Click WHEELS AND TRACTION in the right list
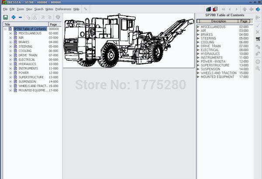The image size is (262, 179). pos(219,73)
